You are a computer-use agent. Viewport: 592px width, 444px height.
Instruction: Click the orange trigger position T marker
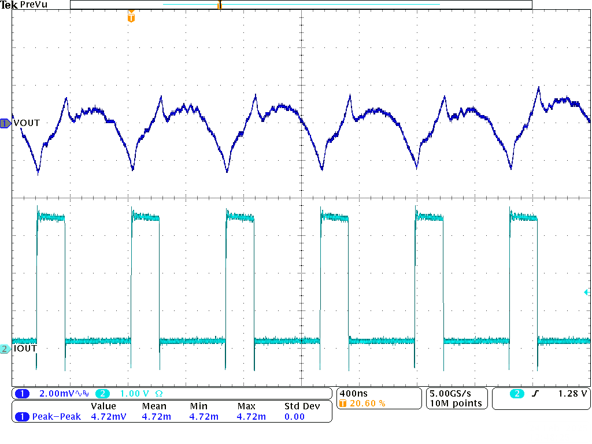[131, 17]
